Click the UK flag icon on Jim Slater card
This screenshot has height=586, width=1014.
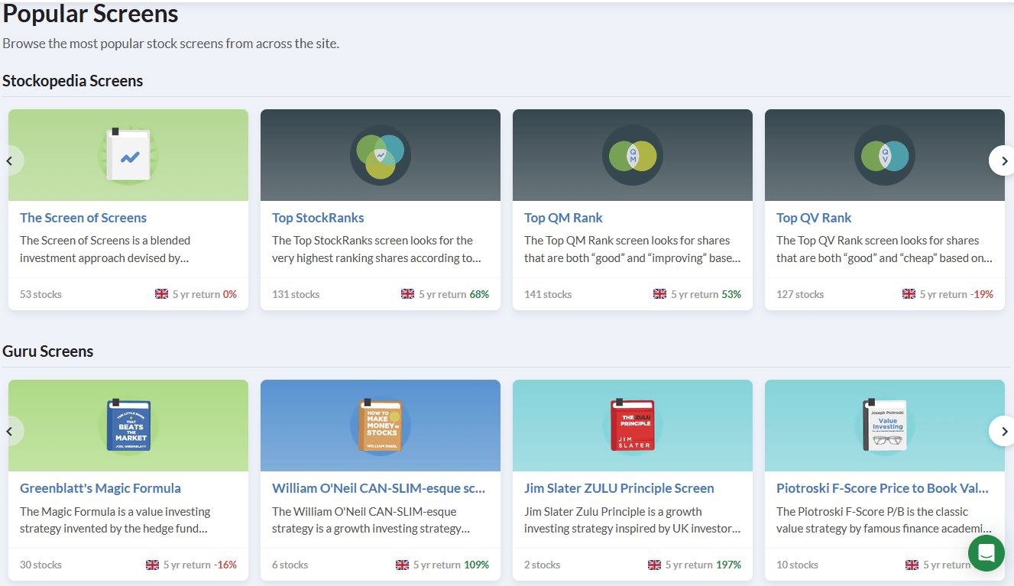tap(654, 565)
